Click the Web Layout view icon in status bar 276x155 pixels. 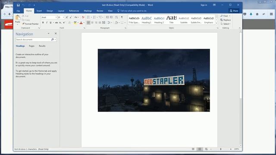point(206,149)
